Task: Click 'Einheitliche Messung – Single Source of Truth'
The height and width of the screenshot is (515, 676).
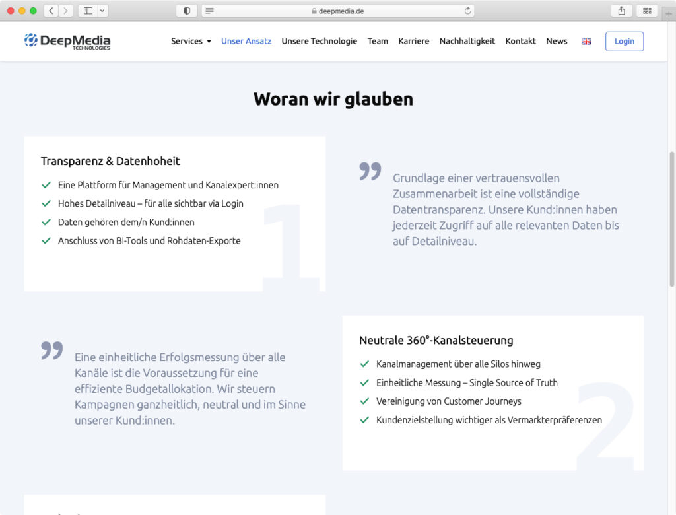Action: pos(467,383)
